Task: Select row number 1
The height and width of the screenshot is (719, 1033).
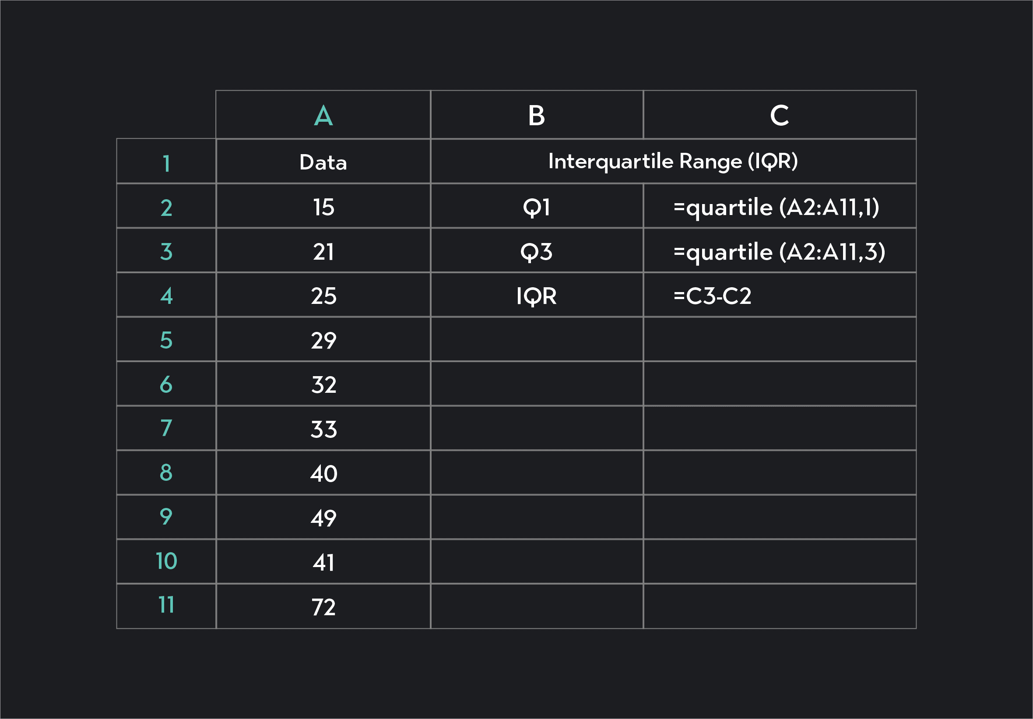Action: tap(166, 163)
